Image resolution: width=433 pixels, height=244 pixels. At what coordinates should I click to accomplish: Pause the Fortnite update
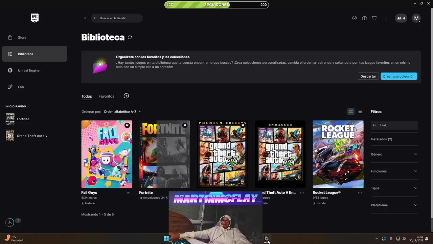(x=141, y=198)
